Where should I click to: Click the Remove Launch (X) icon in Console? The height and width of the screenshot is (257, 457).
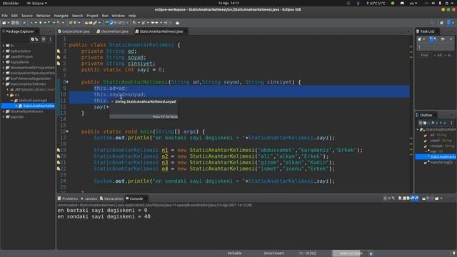point(389,198)
